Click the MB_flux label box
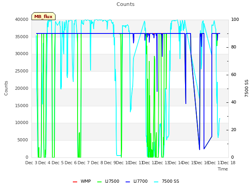Screen dimensions: 252x189 point(43,16)
